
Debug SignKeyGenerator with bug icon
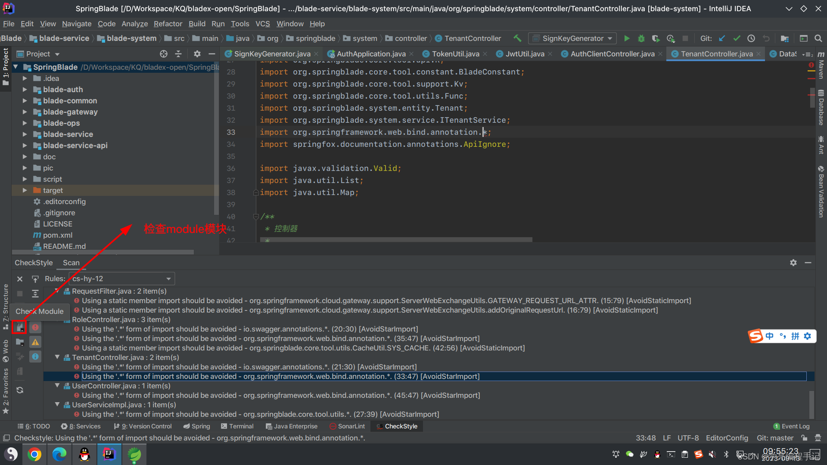click(x=641, y=38)
